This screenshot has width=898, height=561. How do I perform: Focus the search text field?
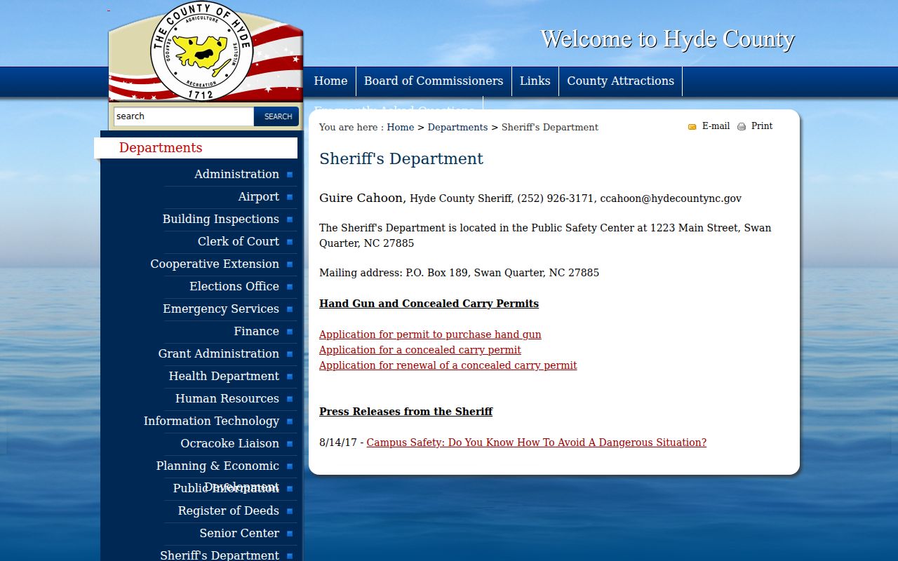(x=184, y=116)
